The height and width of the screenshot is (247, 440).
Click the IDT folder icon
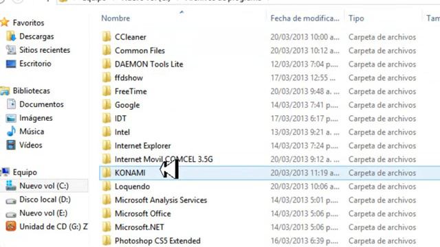click(107, 118)
